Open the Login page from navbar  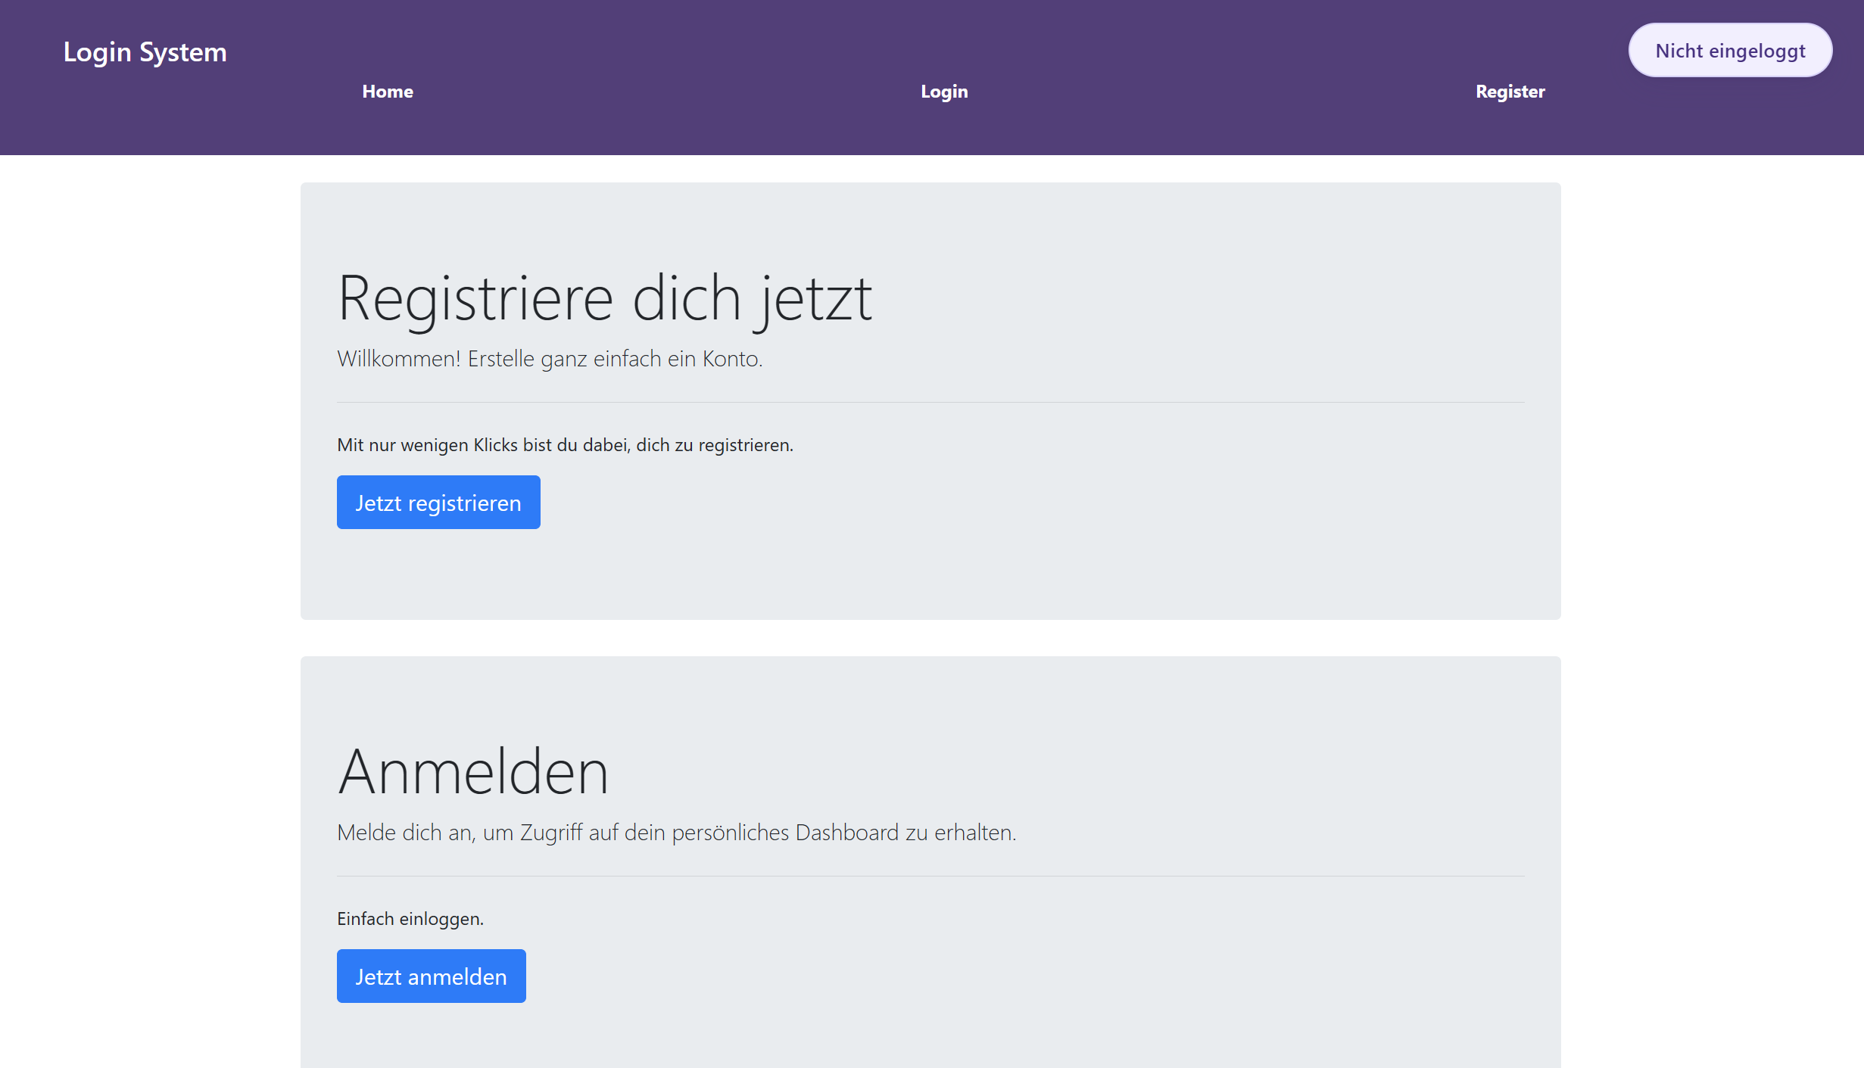pos(943,92)
